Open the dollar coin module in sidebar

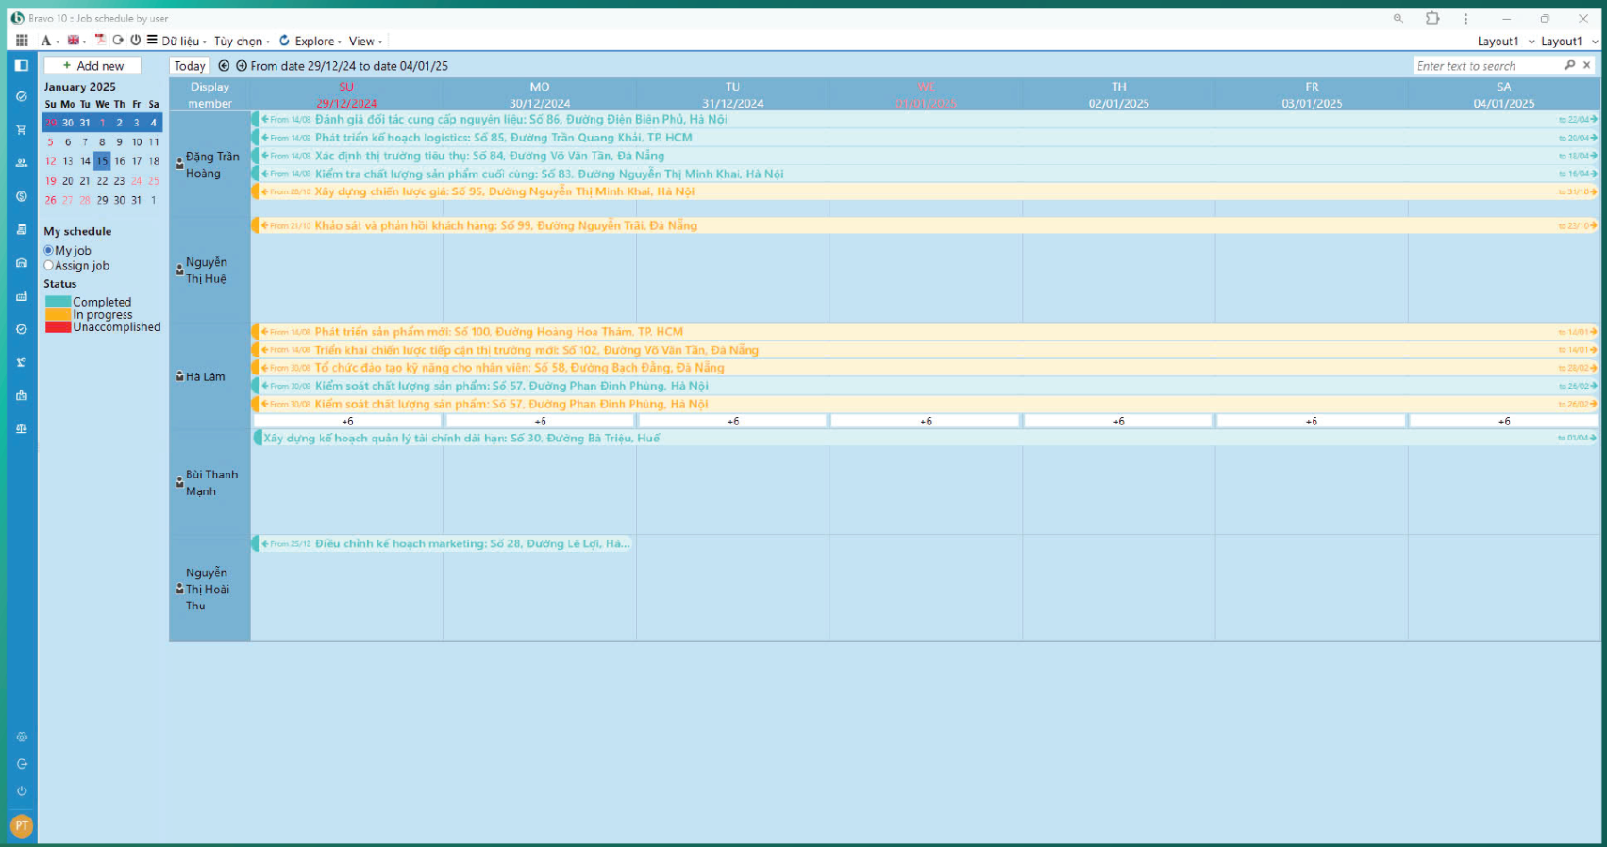click(x=22, y=196)
